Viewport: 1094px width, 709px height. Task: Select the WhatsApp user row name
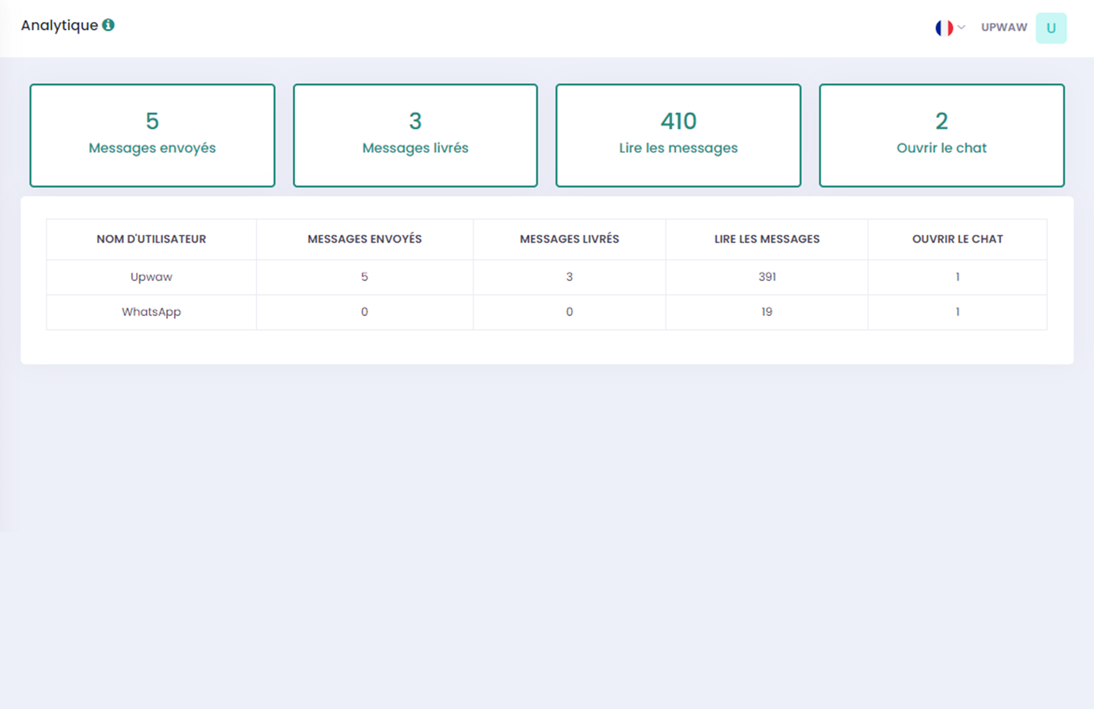point(151,312)
